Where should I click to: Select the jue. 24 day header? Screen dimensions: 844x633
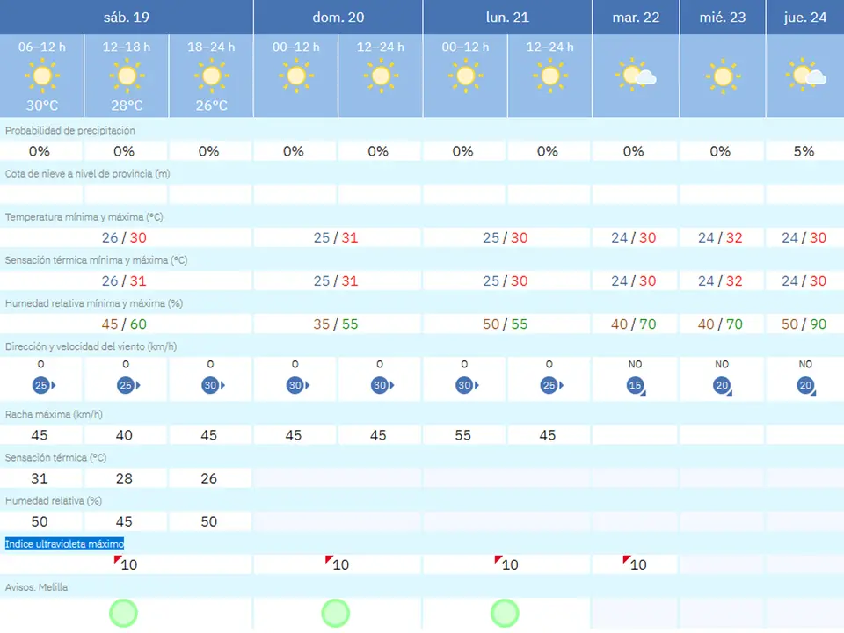(x=805, y=18)
